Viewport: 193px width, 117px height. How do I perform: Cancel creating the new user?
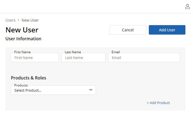pyautogui.click(x=128, y=30)
